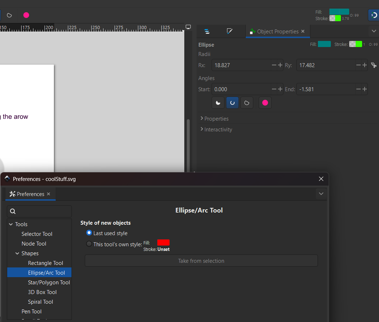This screenshot has height=322, width=379.
Task: Open the Fill and Stroke panel tab icon
Action: (x=230, y=31)
